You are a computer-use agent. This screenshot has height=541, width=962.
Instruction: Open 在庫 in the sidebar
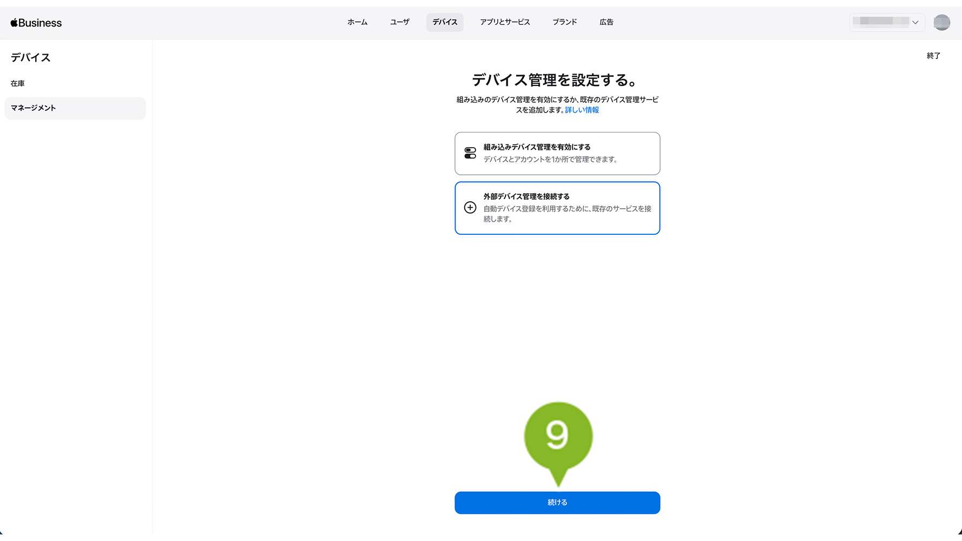[18, 83]
